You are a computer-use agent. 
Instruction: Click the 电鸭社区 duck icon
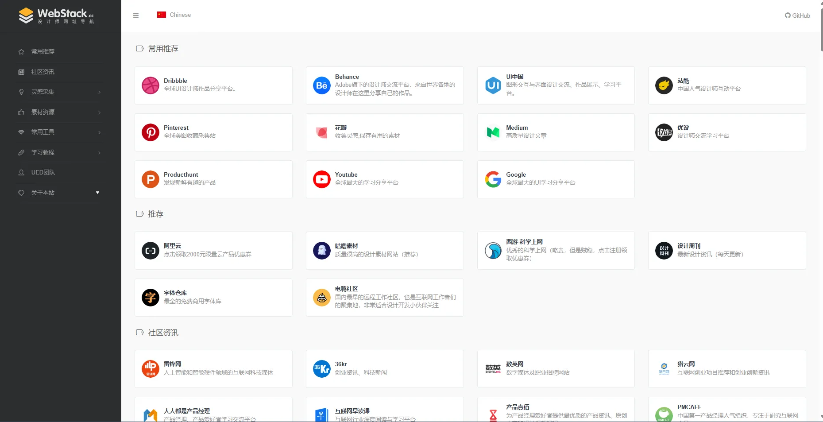[322, 298]
